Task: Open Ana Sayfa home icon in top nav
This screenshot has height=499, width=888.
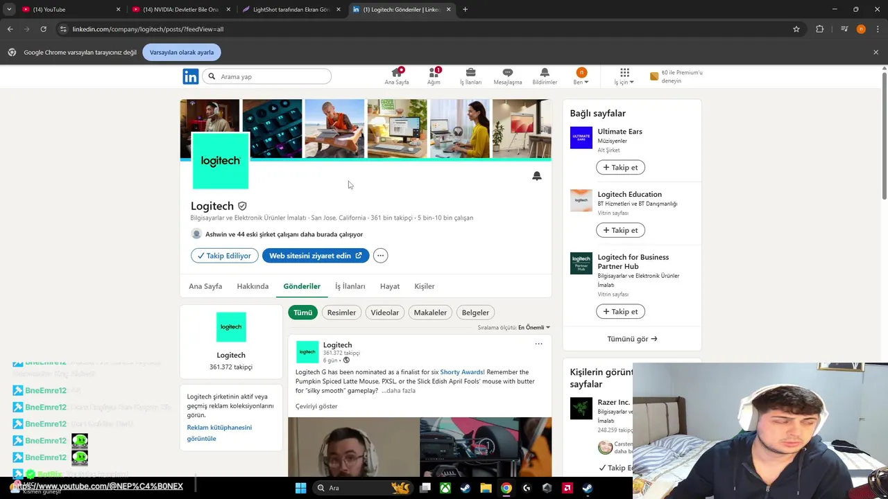Action: [397, 76]
